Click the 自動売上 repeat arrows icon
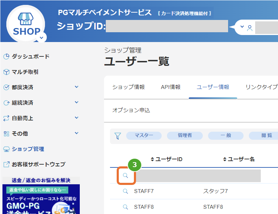 [x=6, y=118]
